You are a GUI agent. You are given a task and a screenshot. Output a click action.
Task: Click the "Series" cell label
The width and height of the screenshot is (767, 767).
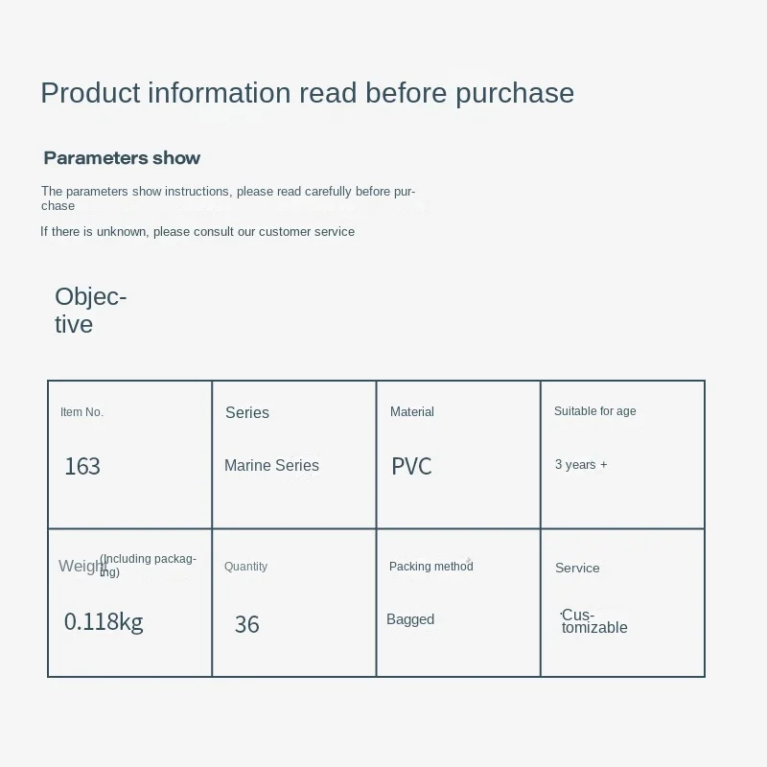point(247,413)
